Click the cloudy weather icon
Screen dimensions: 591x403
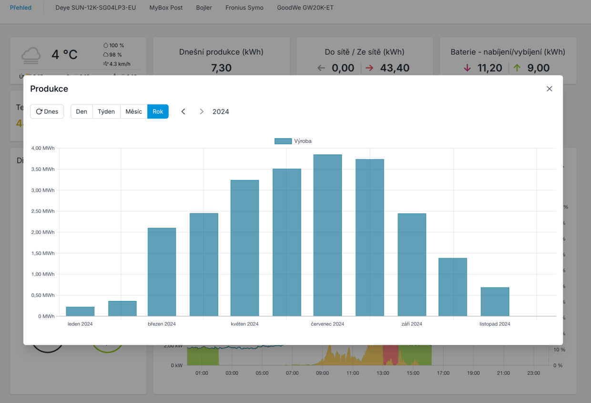(x=31, y=55)
